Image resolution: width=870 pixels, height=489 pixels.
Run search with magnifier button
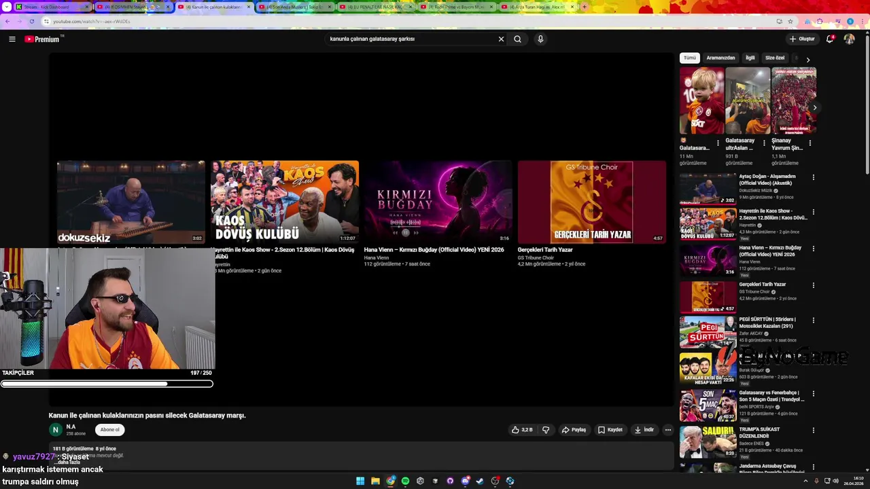tap(517, 39)
